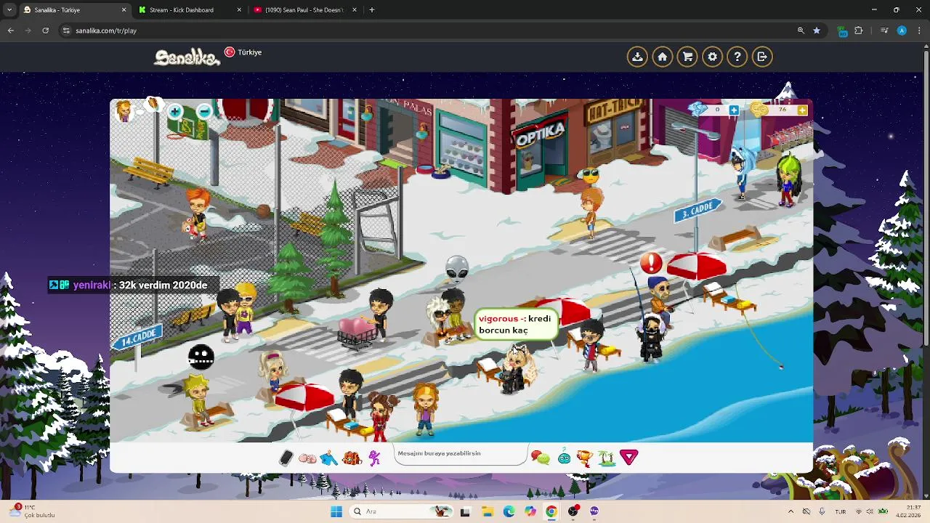Screen dimensions: 930x523
Task: Click the 3. CADDE street sign
Action: coord(697,211)
